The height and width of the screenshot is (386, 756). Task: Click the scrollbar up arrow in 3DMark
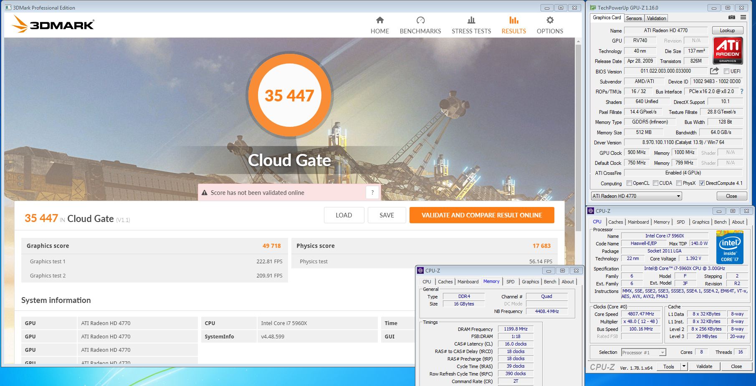(x=578, y=41)
